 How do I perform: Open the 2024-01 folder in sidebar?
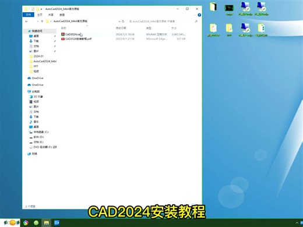click(38, 56)
